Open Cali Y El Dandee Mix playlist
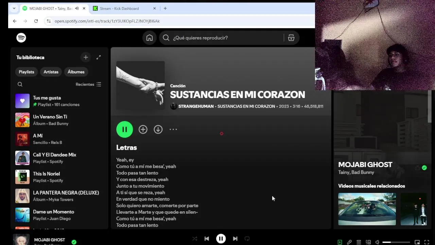435x245 pixels. tap(59, 158)
